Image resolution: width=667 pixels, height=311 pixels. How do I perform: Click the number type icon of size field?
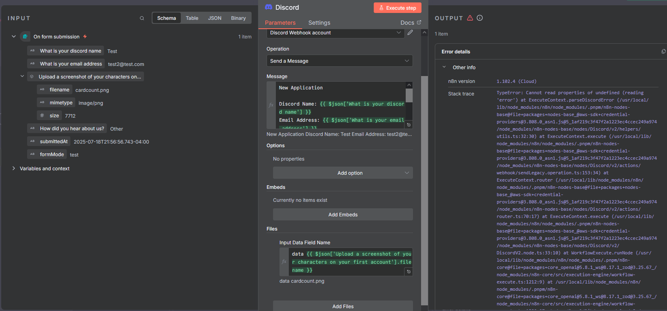[x=42, y=115]
